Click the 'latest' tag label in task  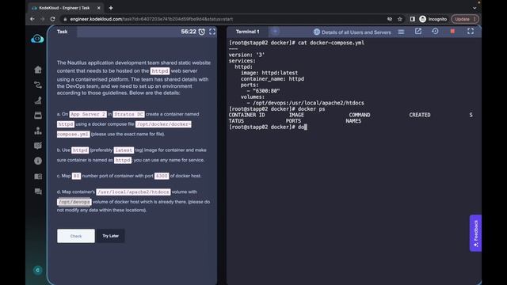coord(124,150)
